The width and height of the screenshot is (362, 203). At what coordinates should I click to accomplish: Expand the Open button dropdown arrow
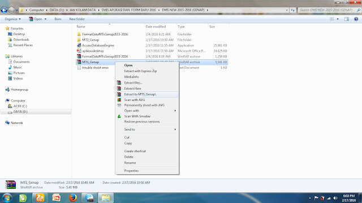[45, 19]
